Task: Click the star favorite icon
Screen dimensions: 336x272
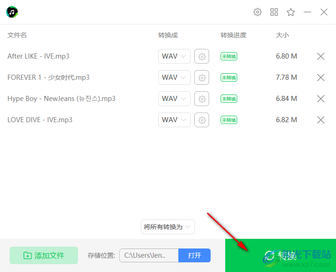Action: (291, 12)
